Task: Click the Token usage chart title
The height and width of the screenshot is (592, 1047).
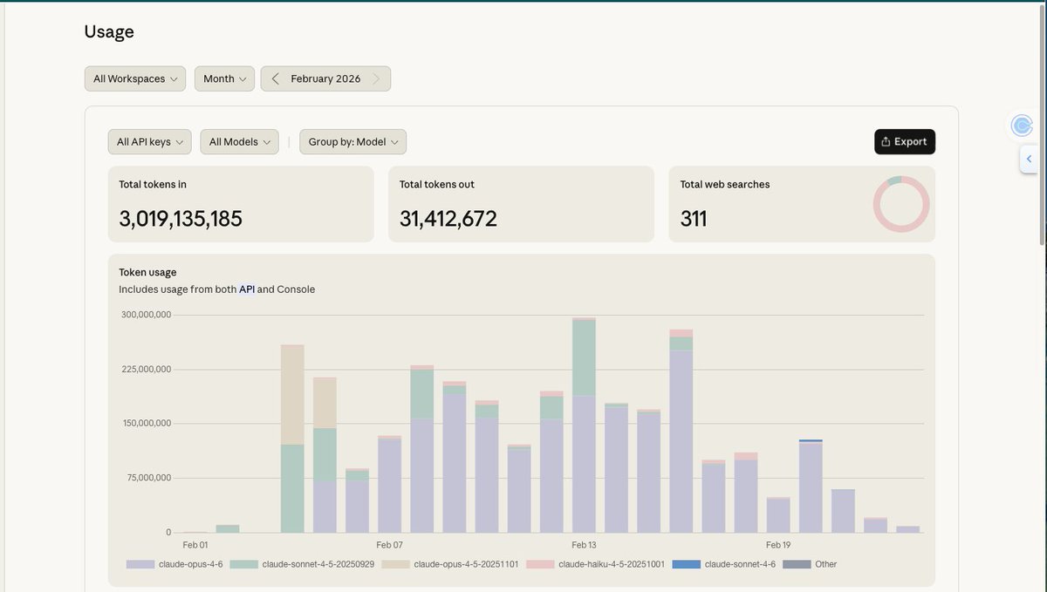Action: (147, 272)
